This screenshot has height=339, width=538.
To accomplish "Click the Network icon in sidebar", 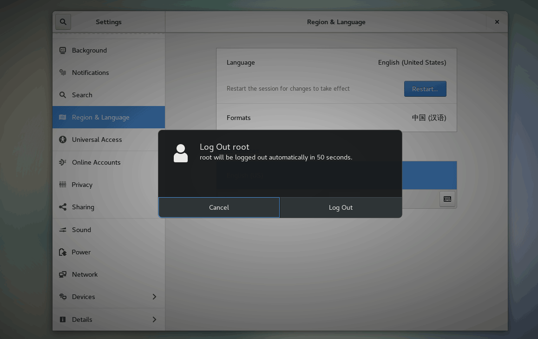I will click(x=63, y=274).
